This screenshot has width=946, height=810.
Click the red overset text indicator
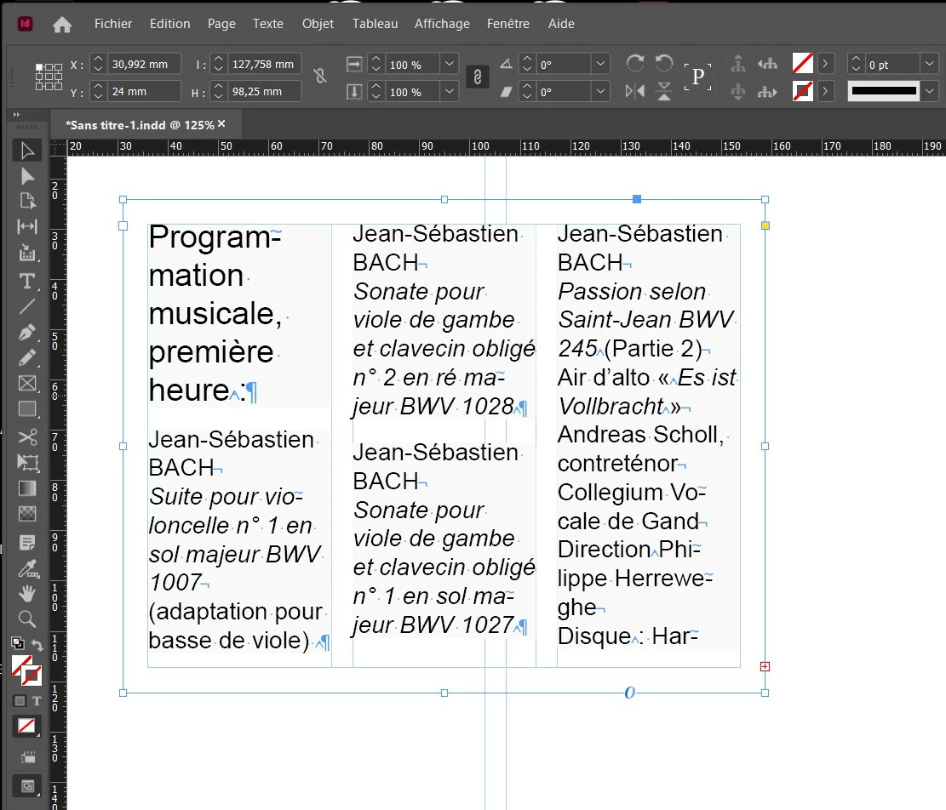tap(765, 666)
